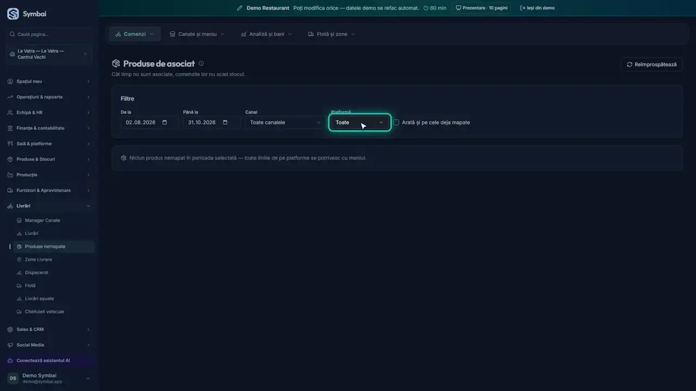Open the Canal Toate canalele dropdown
This screenshot has width=696, height=391.
(x=285, y=122)
